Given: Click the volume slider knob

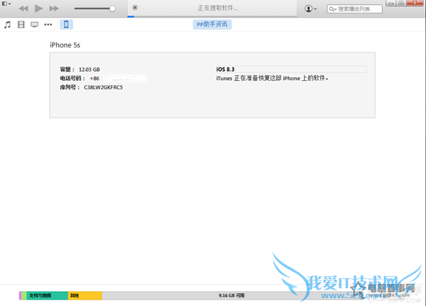Looking at the screenshot, I should [112, 8].
